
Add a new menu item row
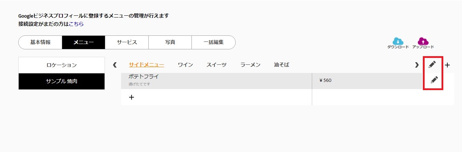tap(131, 97)
